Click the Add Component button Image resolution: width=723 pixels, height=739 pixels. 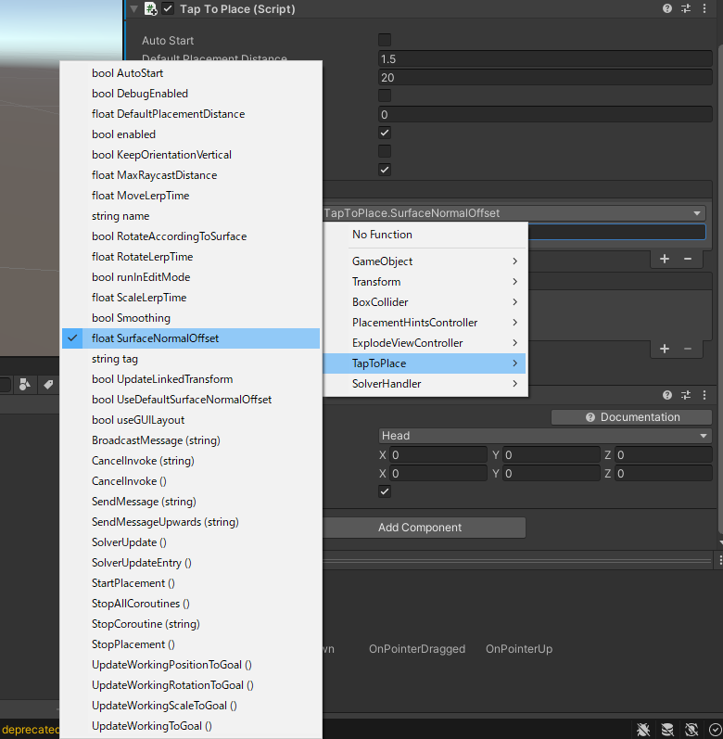point(424,528)
